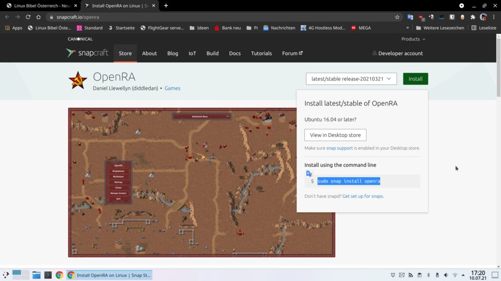Launch the terminal from the taskbar

point(48,275)
